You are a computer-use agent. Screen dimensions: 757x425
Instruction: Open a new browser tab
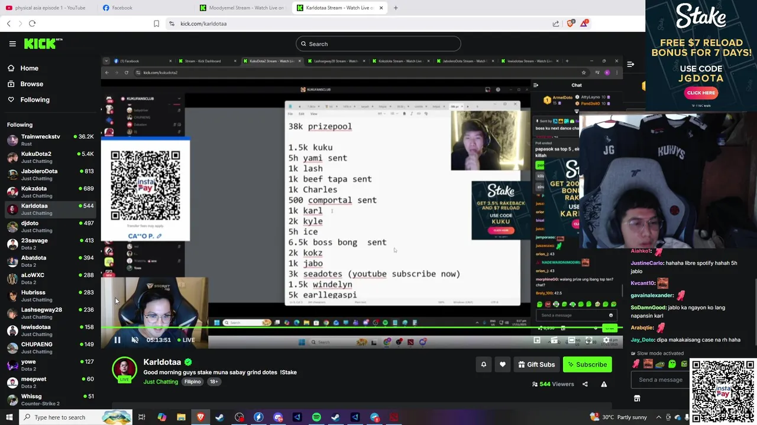[x=396, y=8]
